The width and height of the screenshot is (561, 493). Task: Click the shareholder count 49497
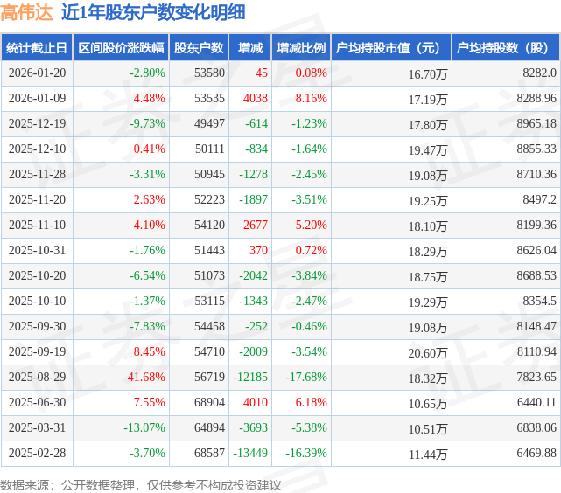210,123
